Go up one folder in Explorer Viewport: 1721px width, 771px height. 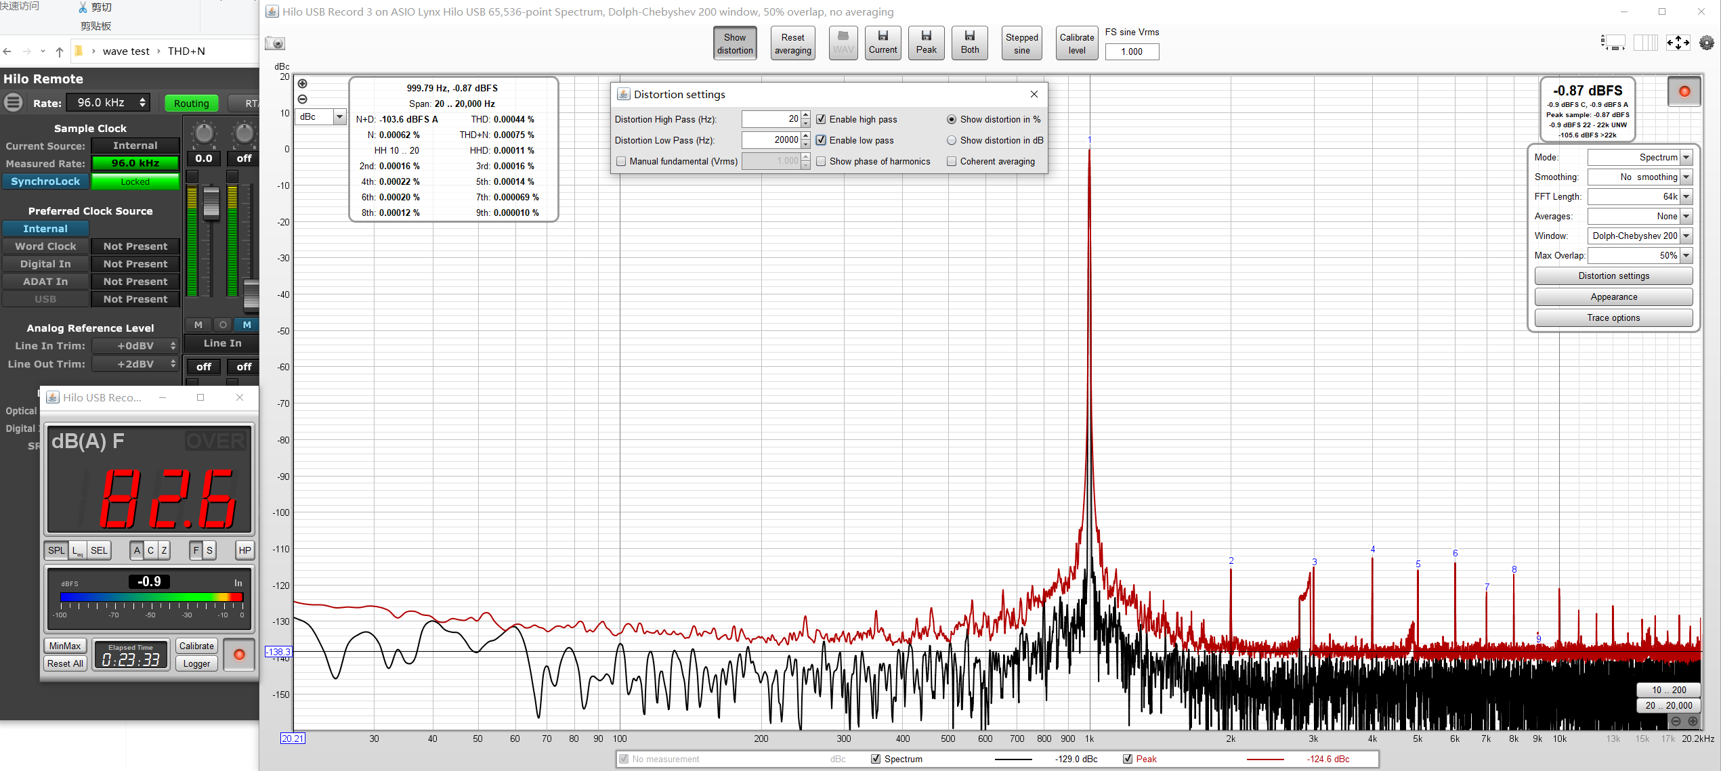59,51
